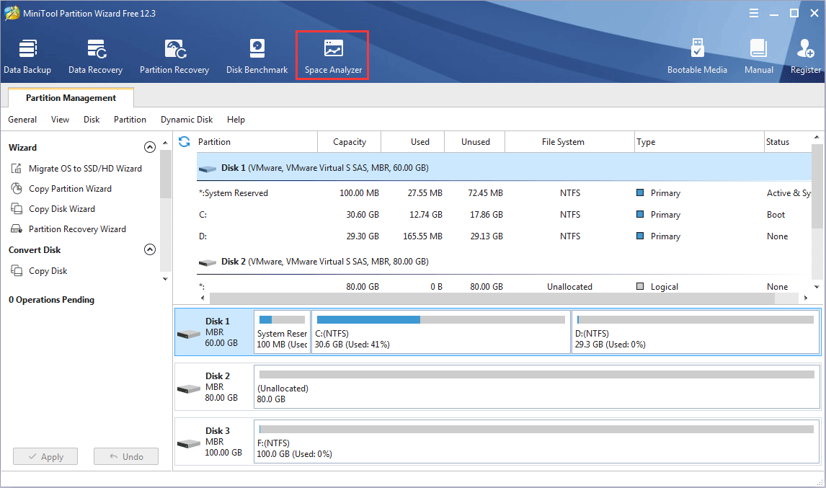Start Copy Disk Wizard
Screen dimensions: 826x488
(x=62, y=209)
